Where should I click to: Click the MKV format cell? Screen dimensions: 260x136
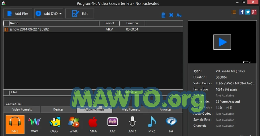pyautogui.click(x=109, y=29)
